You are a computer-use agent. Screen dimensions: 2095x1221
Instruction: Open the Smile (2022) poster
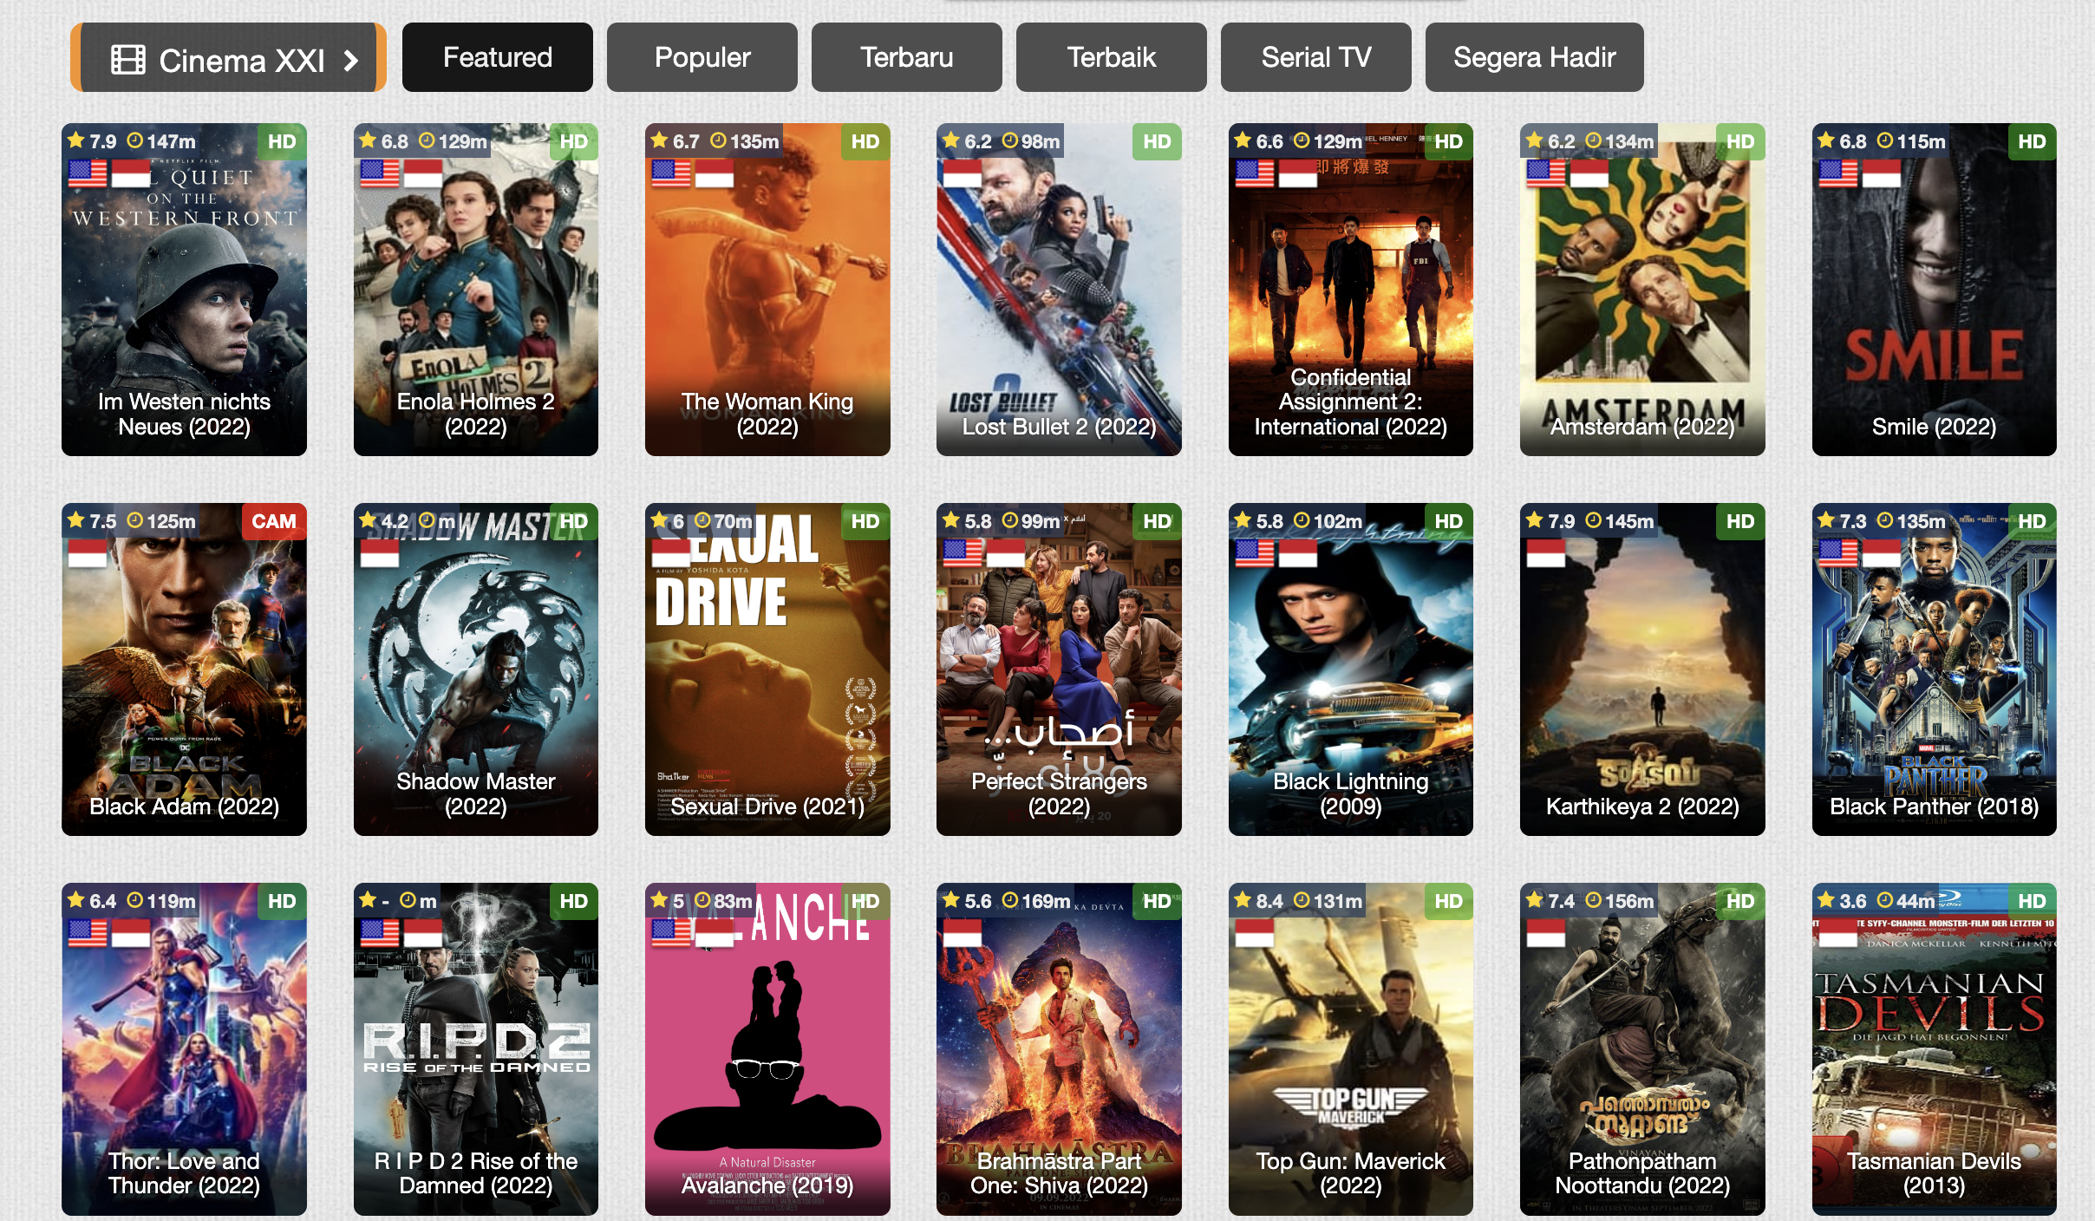tap(1935, 290)
